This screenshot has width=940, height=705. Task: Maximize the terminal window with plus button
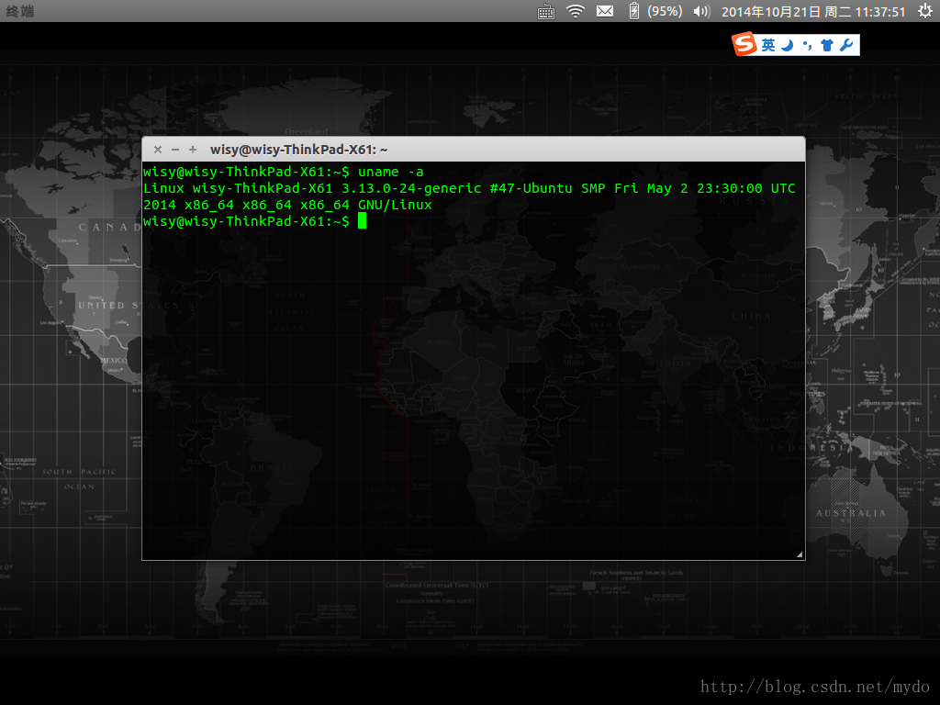pos(193,150)
